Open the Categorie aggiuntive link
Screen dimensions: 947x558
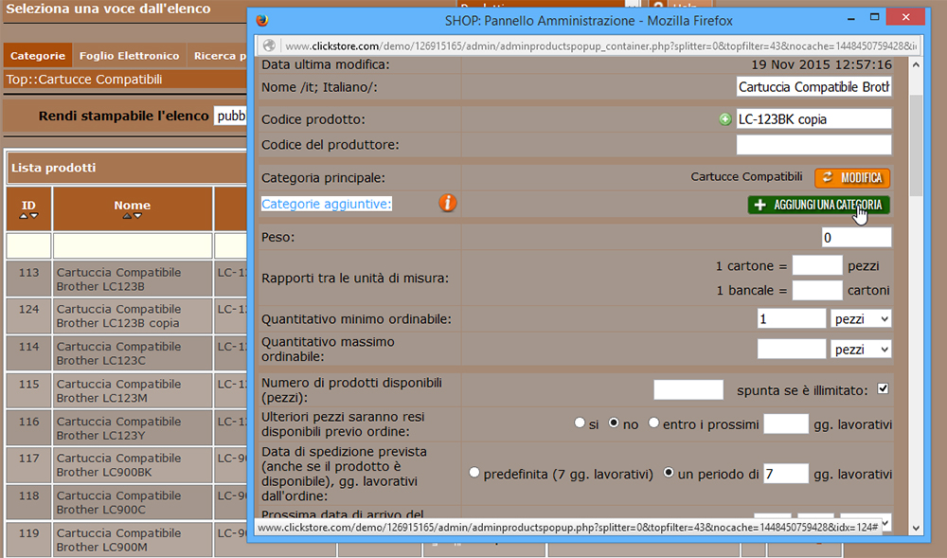tap(326, 204)
